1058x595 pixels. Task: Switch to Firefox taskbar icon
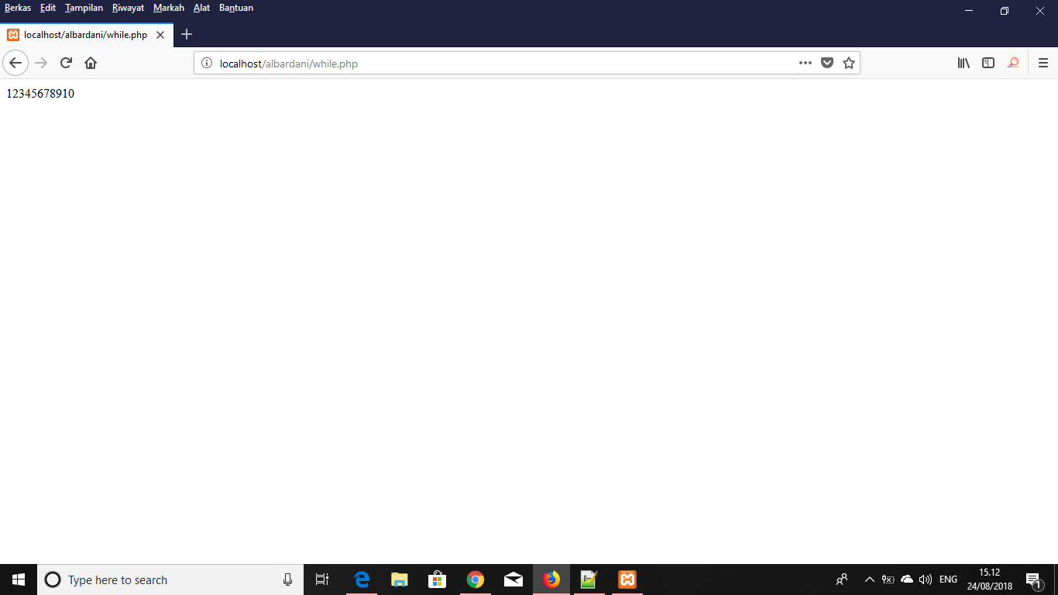pyautogui.click(x=551, y=580)
